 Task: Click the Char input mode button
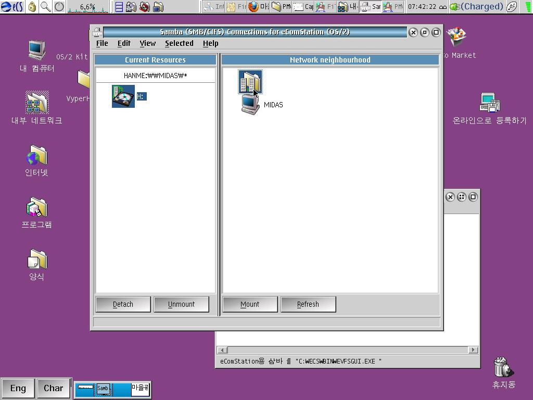(x=54, y=388)
